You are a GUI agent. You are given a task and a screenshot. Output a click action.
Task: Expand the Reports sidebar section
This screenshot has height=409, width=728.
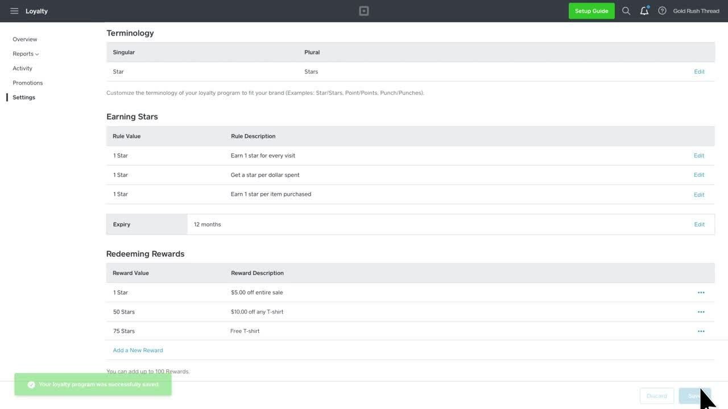pos(26,54)
